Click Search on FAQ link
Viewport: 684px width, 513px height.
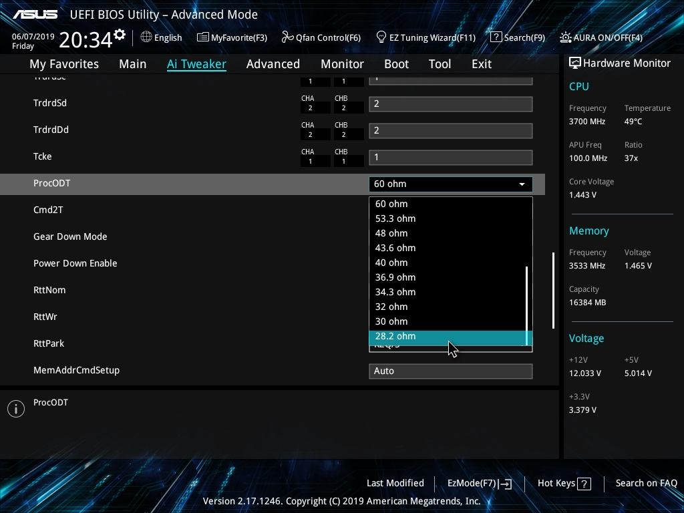point(646,483)
